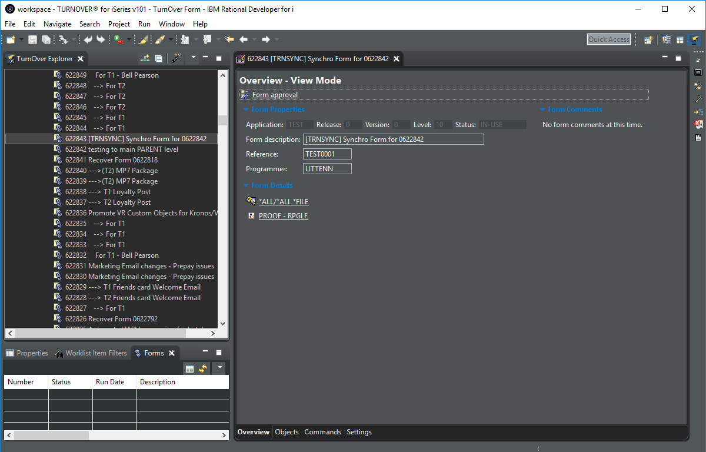Switch to the TurnOver perspective icon
The height and width of the screenshot is (452, 706).
pyautogui.click(x=695, y=39)
